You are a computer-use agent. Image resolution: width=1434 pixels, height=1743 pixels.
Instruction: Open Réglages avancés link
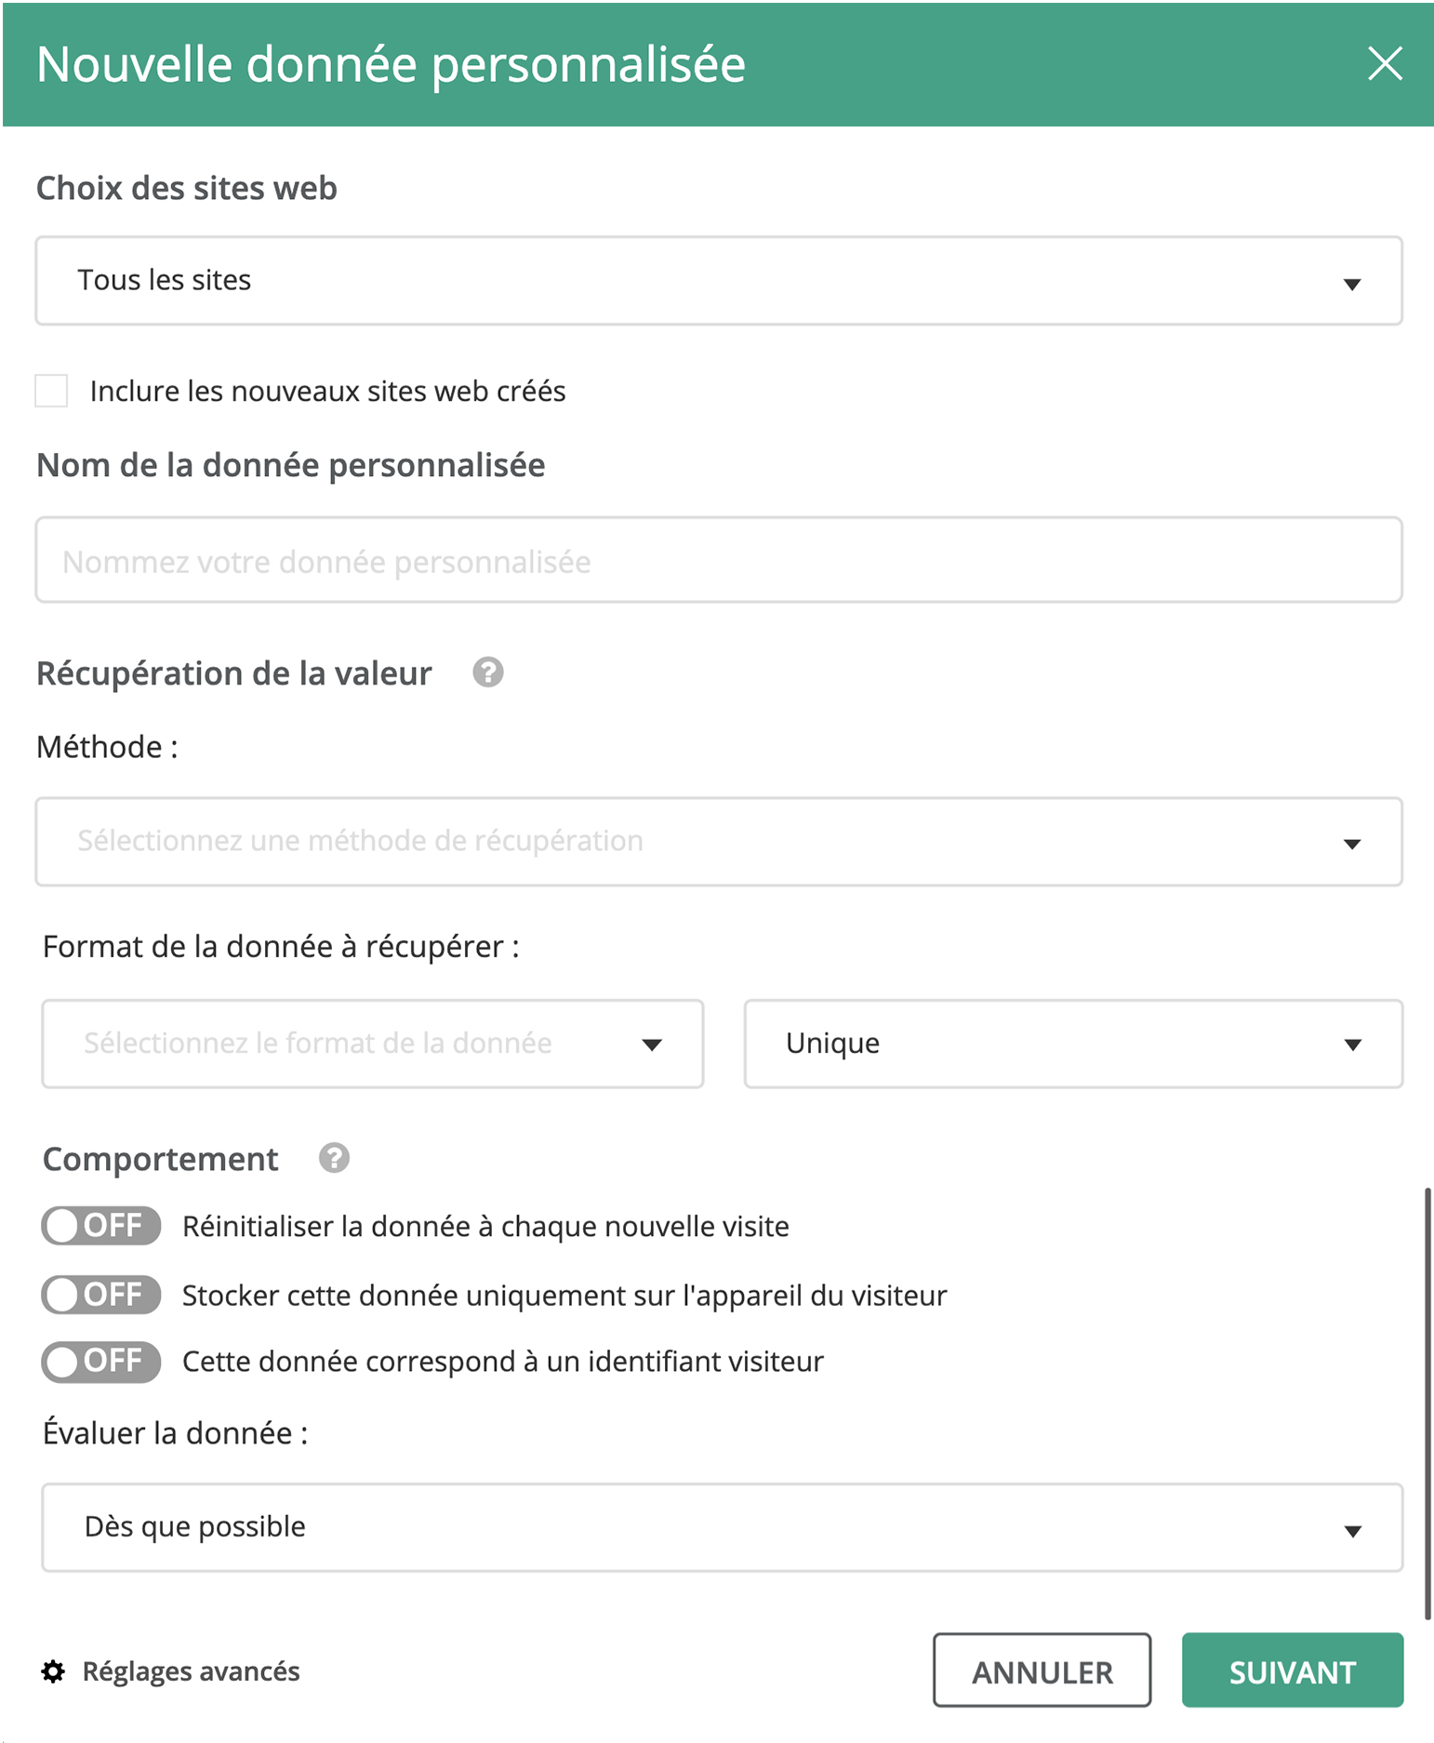[191, 1671]
